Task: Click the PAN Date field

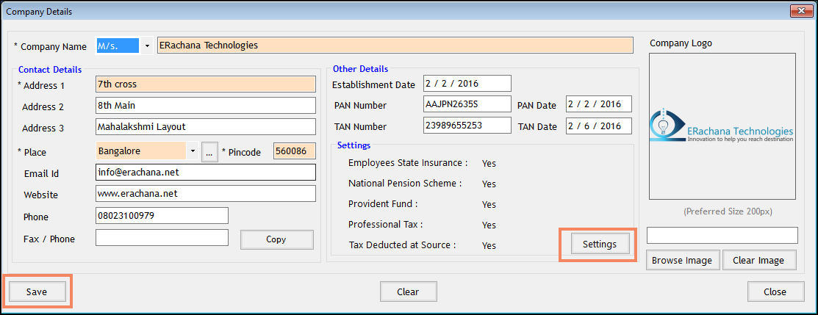Action: pos(599,104)
